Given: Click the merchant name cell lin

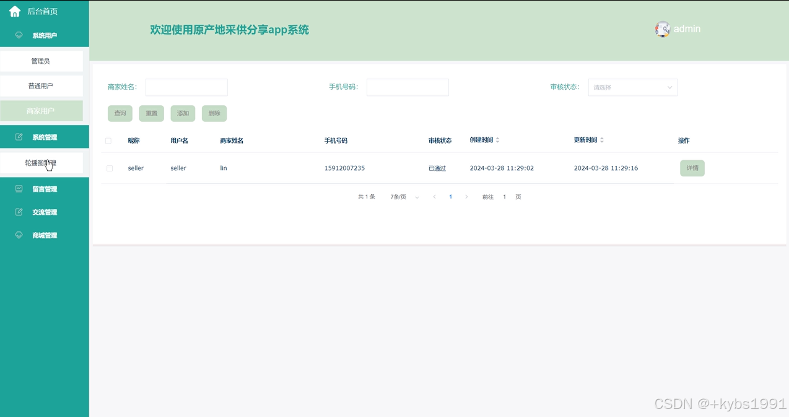Looking at the screenshot, I should pos(224,168).
